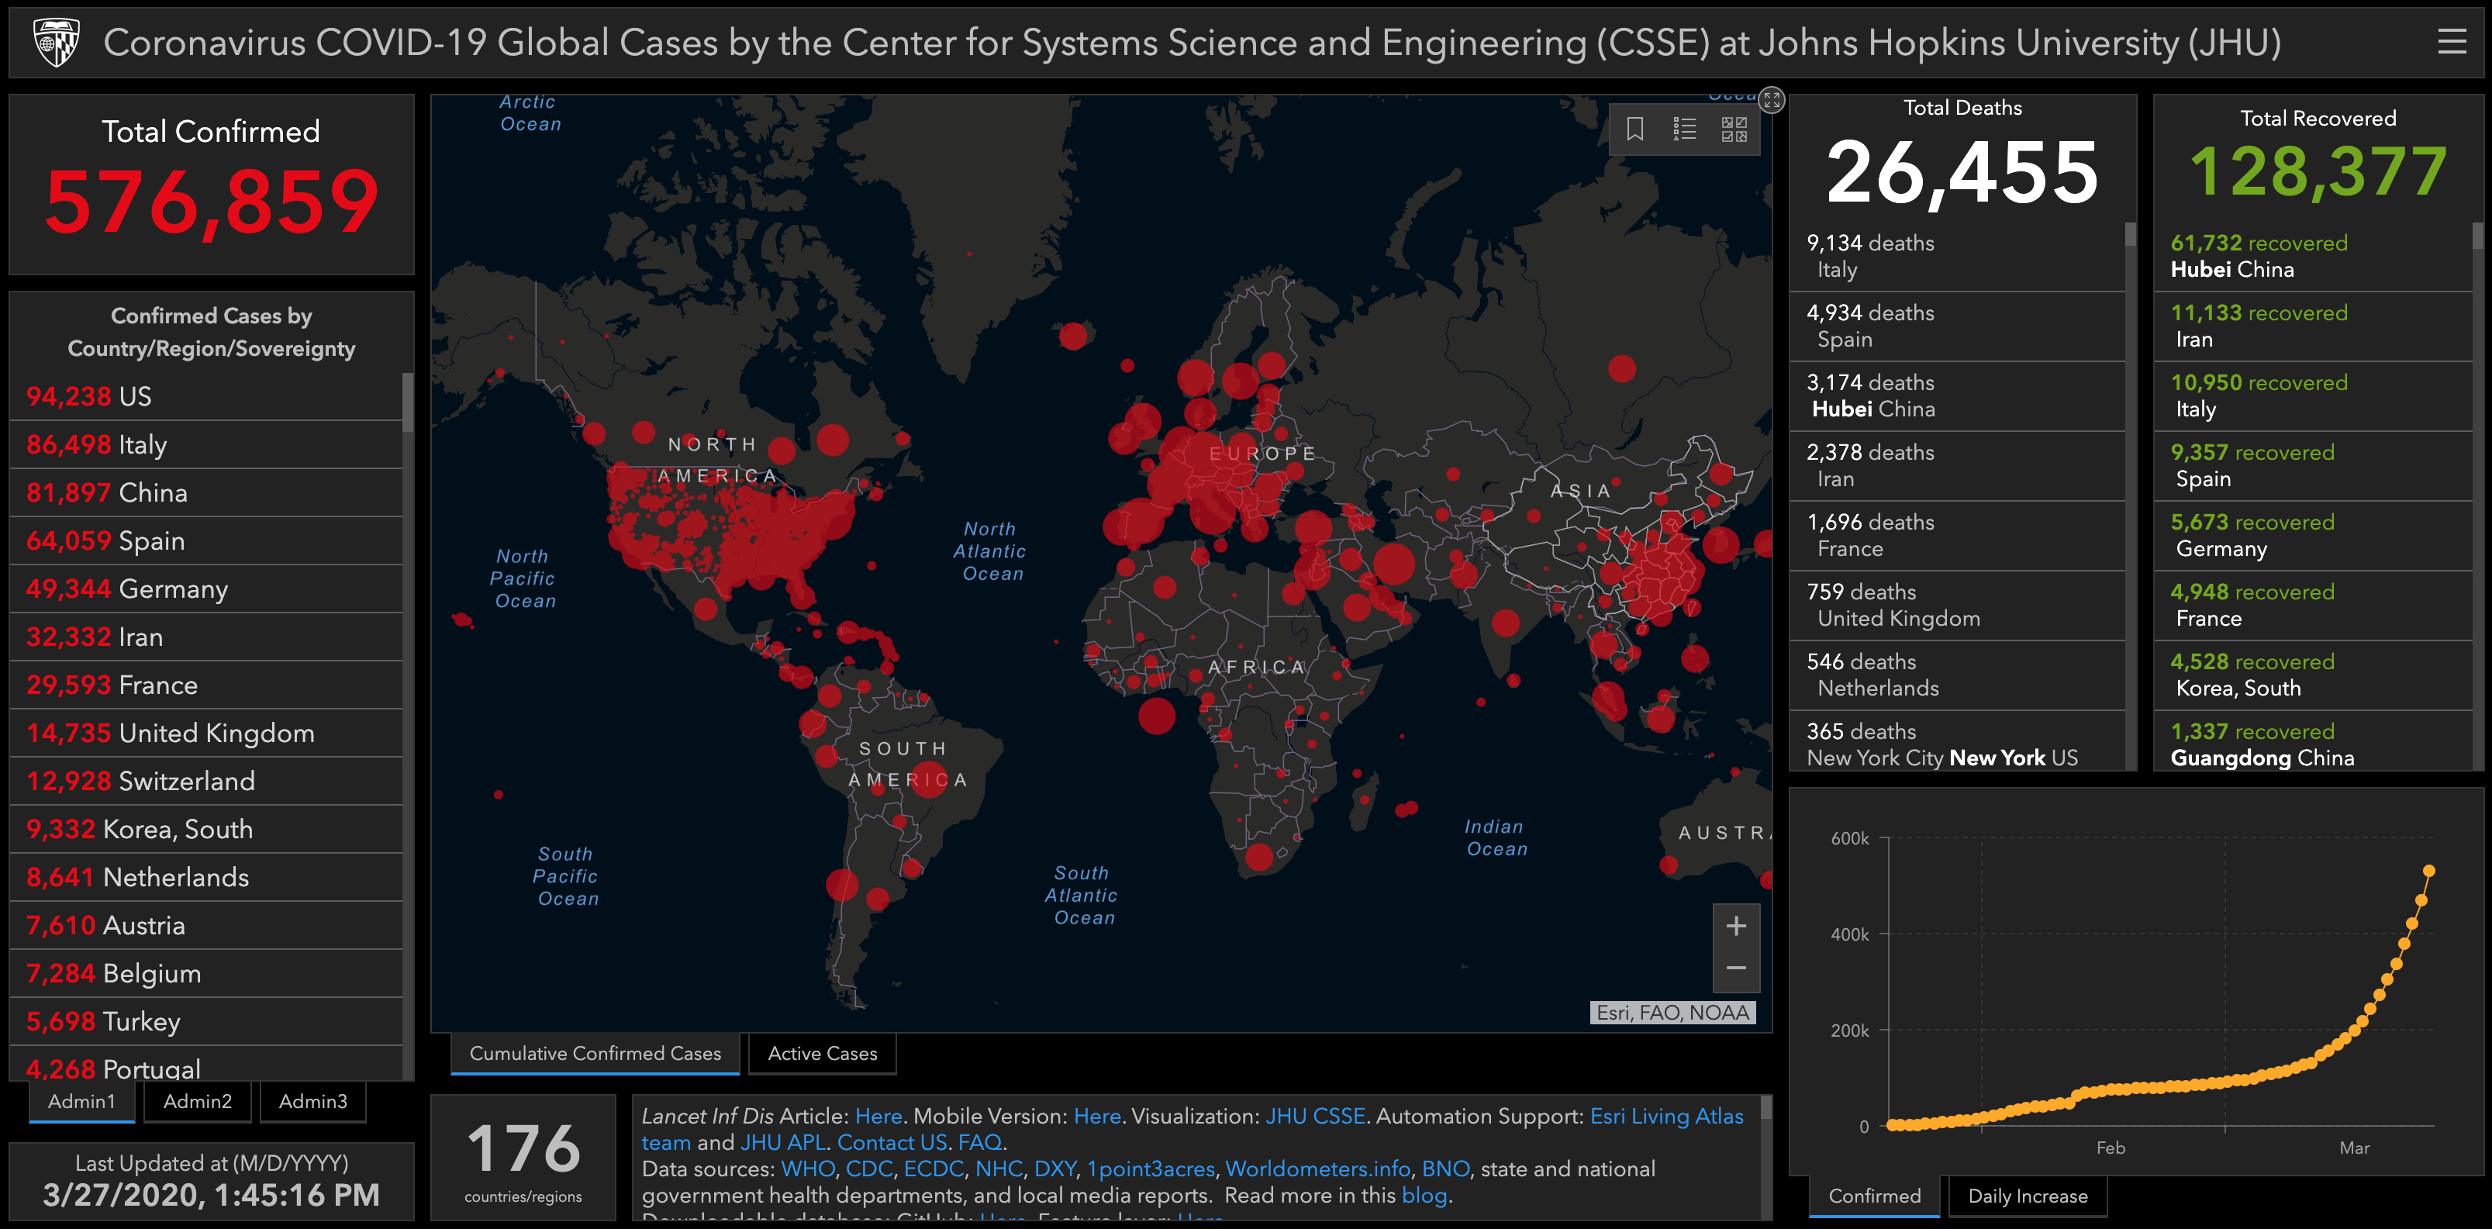The image size is (2492, 1229).
Task: Toggle the Admin3 view
Action: (x=312, y=1101)
